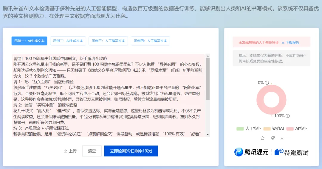Click the scroll-up arrow of text area
The height and width of the screenshot is (169, 322).
click(x=208, y=56)
